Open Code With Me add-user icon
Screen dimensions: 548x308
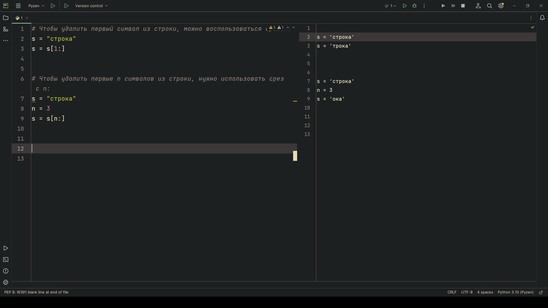pos(478,6)
